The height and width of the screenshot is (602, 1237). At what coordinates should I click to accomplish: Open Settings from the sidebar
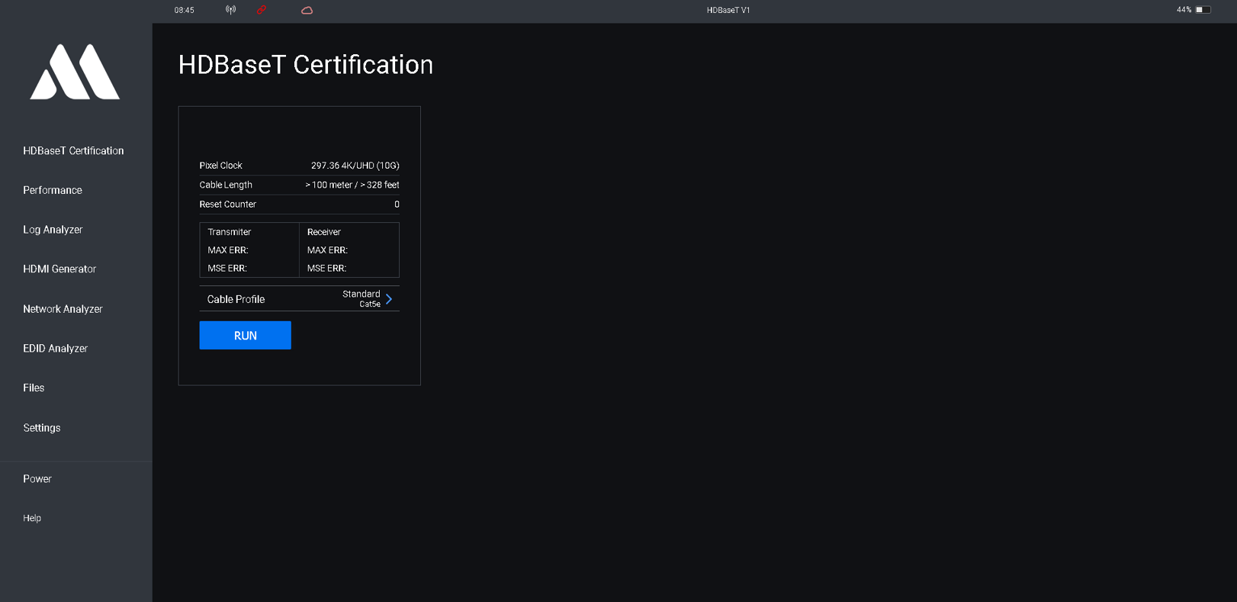[42, 428]
